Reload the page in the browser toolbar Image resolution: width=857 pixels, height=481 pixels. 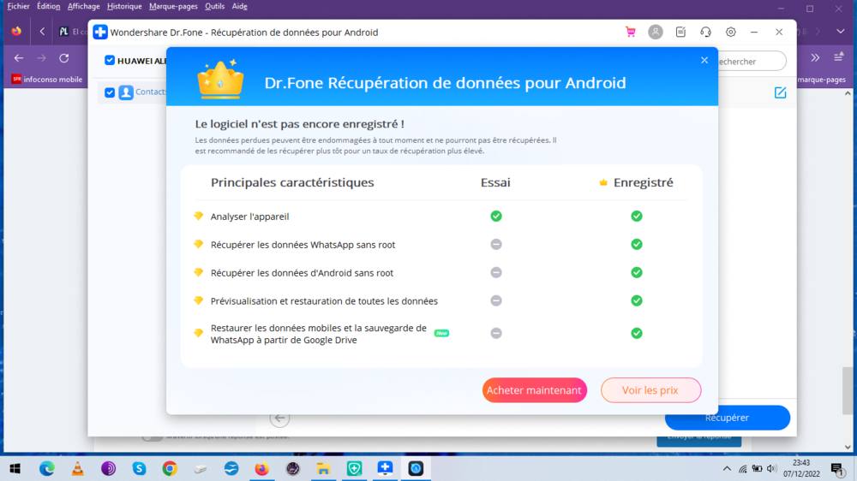coord(63,58)
